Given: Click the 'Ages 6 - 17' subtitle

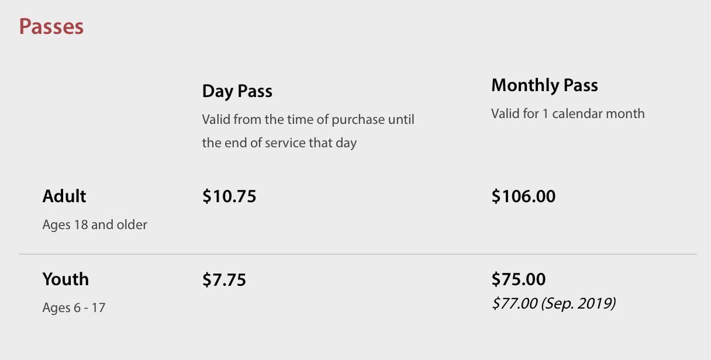Looking at the screenshot, I should point(74,307).
